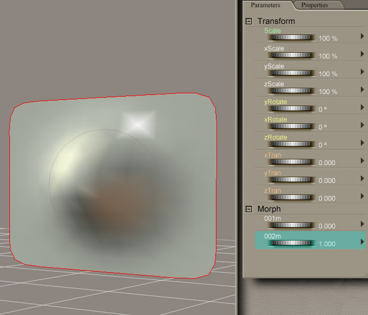Open the zTran parameter arrow menu

(362, 196)
